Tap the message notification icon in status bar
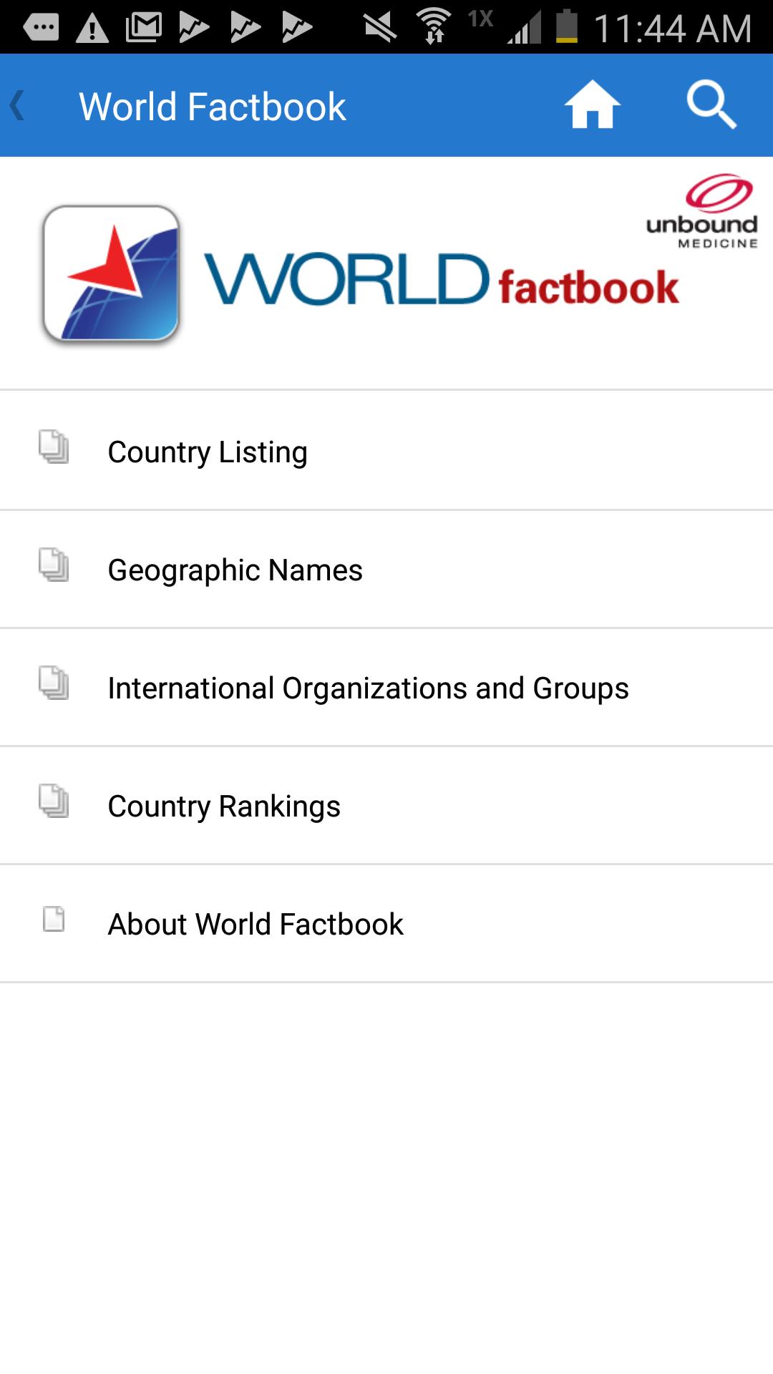Viewport: 773px width, 1374px height. [x=41, y=27]
